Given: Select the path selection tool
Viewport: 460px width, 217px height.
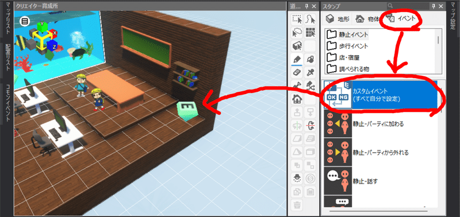Looking at the screenshot, I should coord(310,20).
